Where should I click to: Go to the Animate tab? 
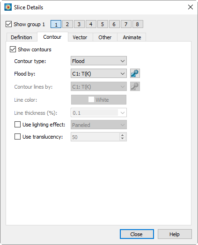coord(132,37)
